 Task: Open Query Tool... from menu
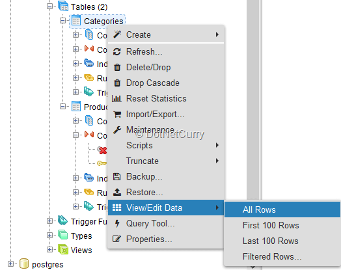[166, 223]
